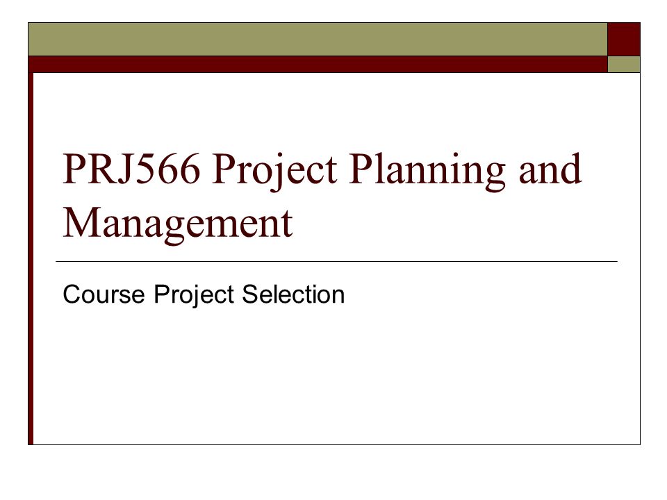Screen dimensions: 667x500
Task: Click the dark red vertical bar on slide edge
Action: pos(31,258)
